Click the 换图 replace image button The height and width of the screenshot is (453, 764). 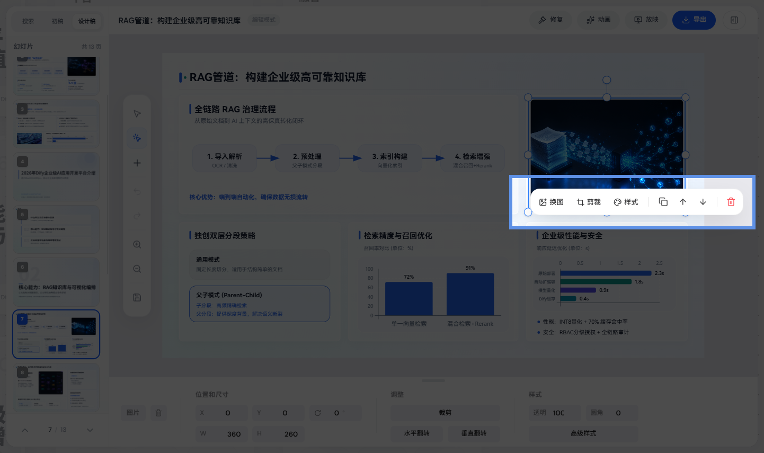click(x=551, y=202)
